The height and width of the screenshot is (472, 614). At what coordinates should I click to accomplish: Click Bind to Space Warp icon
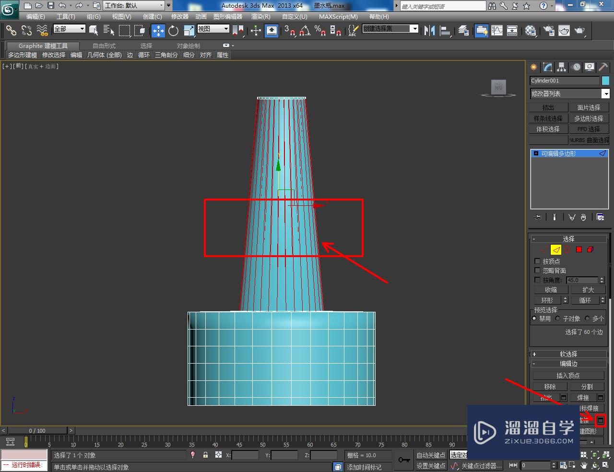pyautogui.click(x=43, y=31)
